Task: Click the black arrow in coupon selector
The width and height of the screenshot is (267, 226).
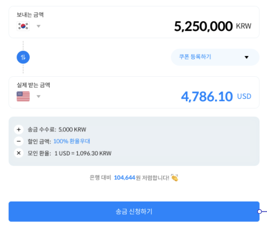Action: [x=246, y=57]
